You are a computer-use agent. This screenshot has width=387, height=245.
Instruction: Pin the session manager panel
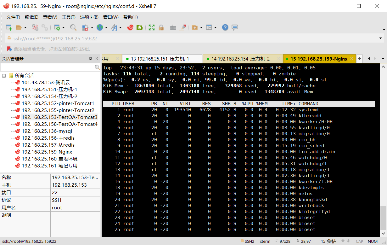tap(90, 59)
